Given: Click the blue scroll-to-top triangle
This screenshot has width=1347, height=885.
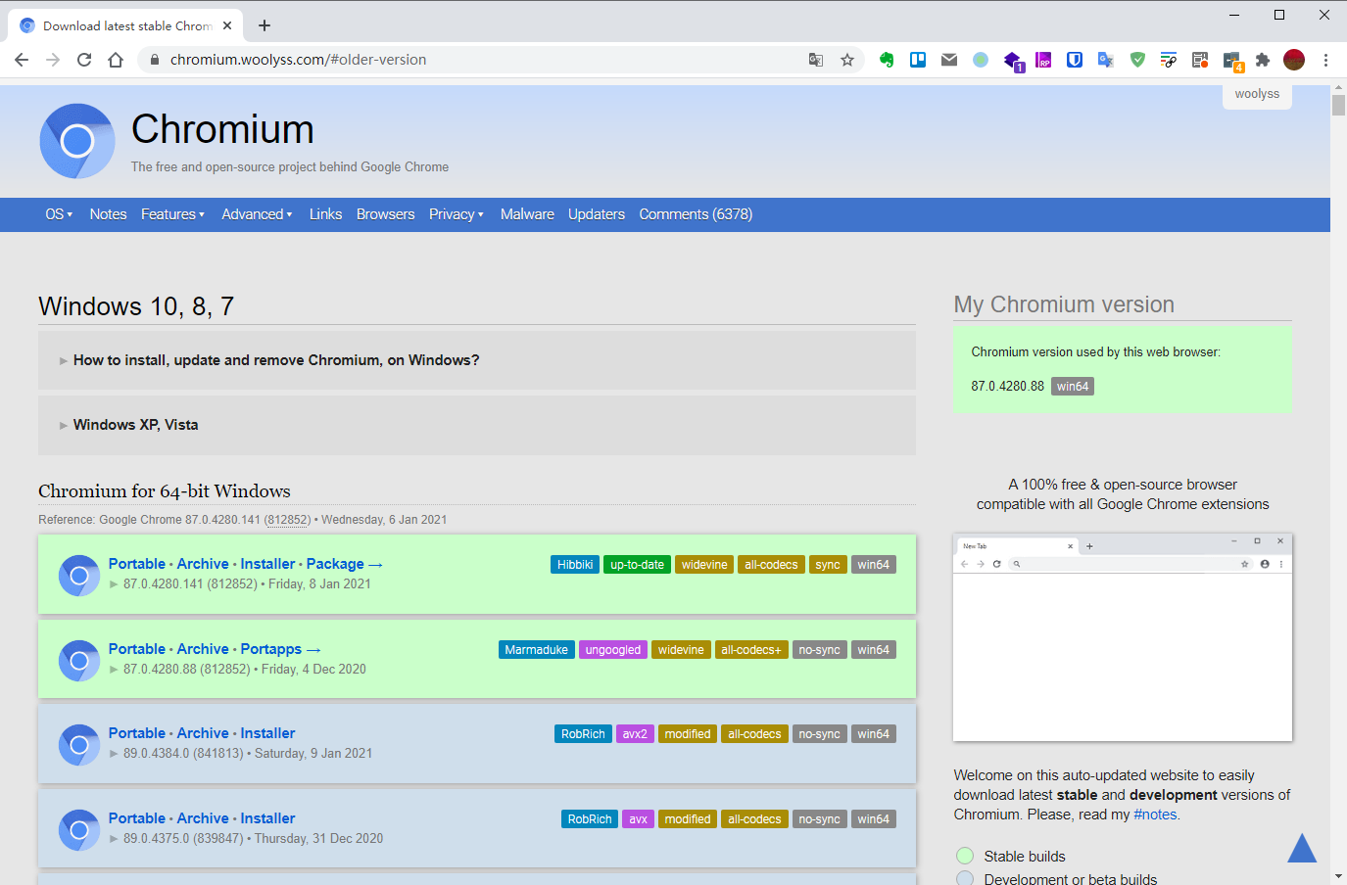Looking at the screenshot, I should coord(1301,848).
